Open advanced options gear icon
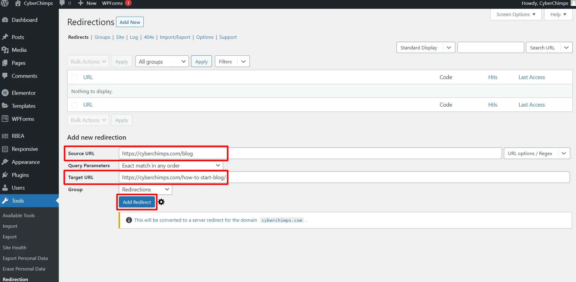Viewport: 576px width, 282px height. [161, 202]
